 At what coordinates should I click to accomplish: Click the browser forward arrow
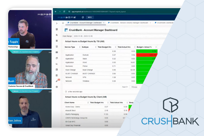click(x=60, y=12)
